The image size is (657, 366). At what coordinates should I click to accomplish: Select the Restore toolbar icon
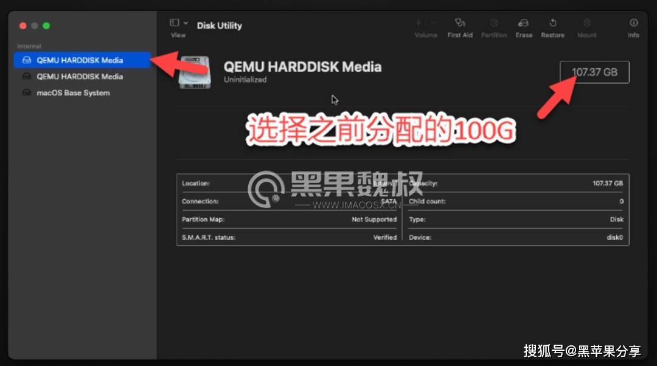552,27
